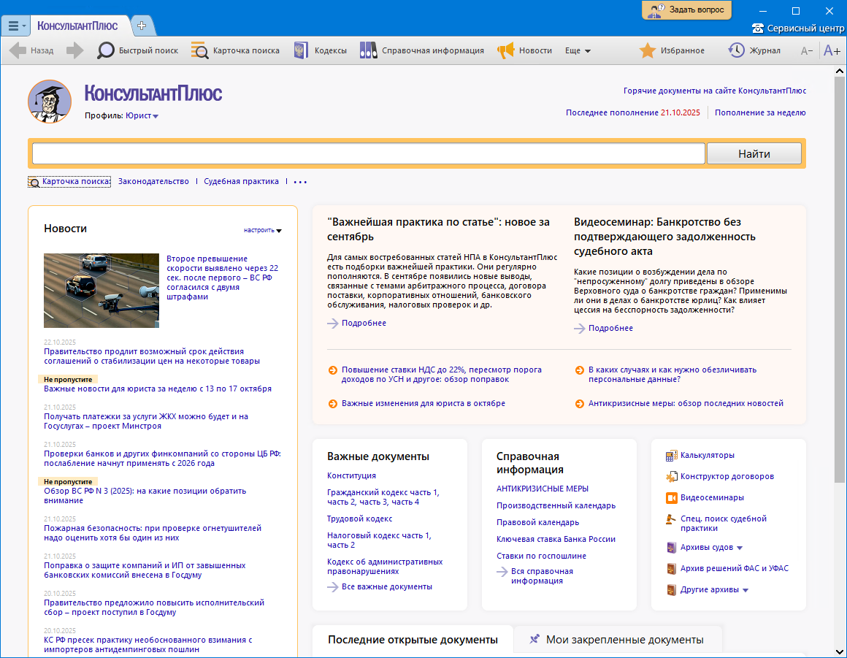This screenshot has height=658, width=847.
Task: Click the Найти search button
Action: 754,154
